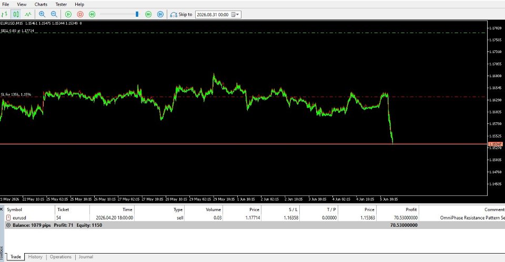Screen dimensions: 505x262
Task: Zoom in the chart
Action: pos(42,14)
